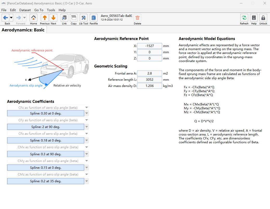Click the Previous dataset up arrow
The image size is (270, 209).
pos(45,18)
